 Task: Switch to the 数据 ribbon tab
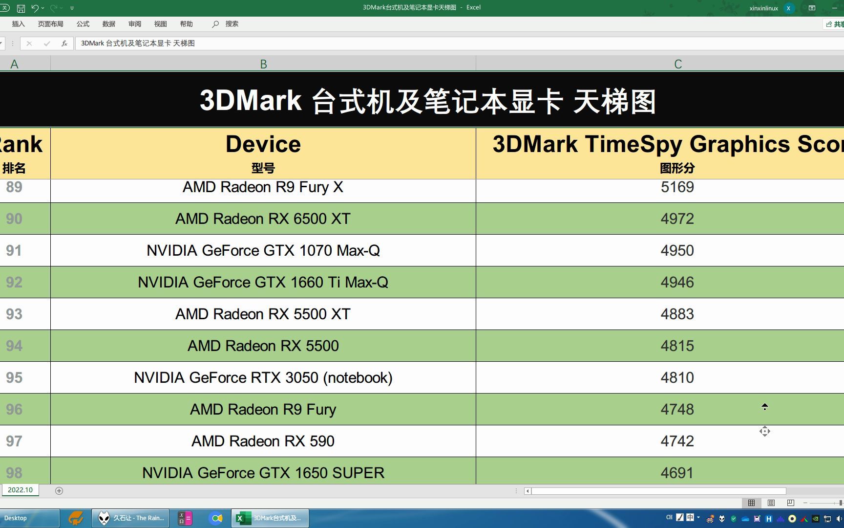click(x=109, y=24)
